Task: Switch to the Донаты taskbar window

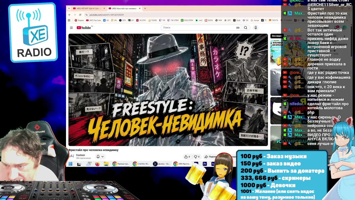Action: tap(161, 164)
